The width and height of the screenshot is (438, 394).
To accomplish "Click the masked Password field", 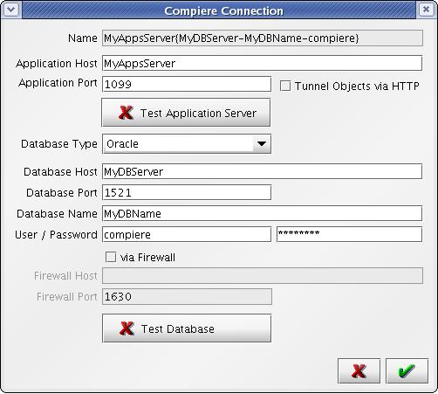I will coord(349,234).
